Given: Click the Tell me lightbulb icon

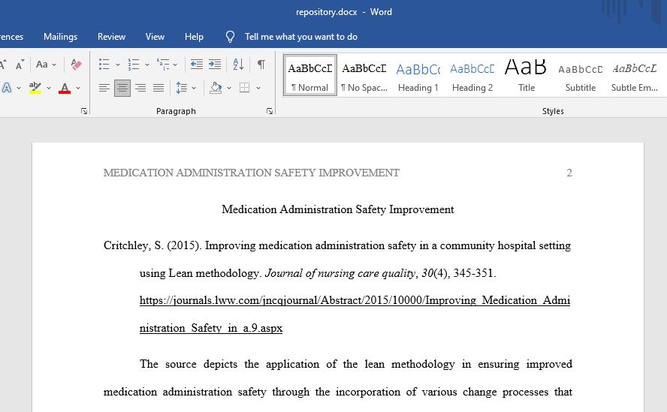Looking at the screenshot, I should click(230, 37).
